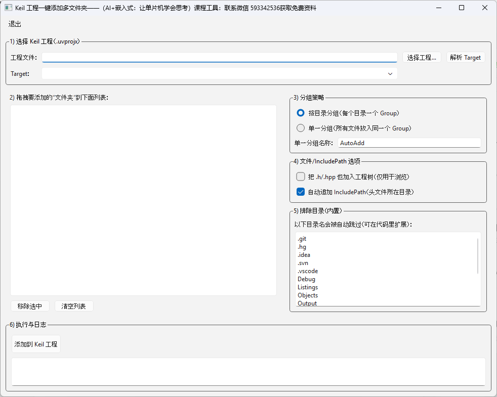Click Listings in excluded list
Viewport: 497px width, 397px height.
307,287
